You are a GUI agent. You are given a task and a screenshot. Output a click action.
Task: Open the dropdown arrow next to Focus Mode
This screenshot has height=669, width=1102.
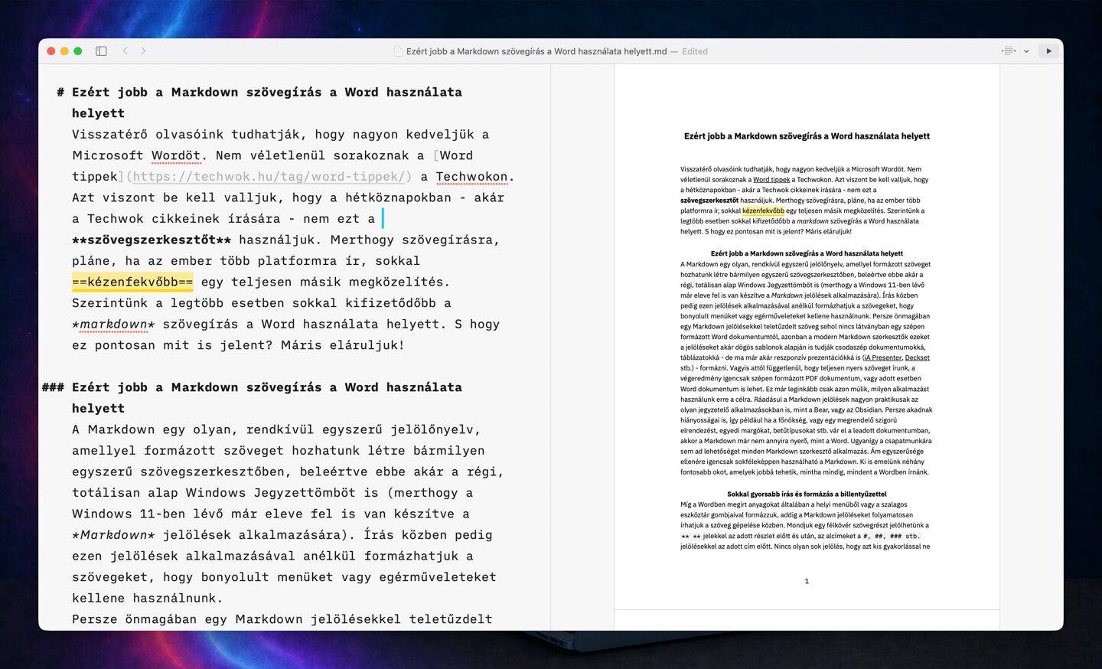click(x=1026, y=51)
